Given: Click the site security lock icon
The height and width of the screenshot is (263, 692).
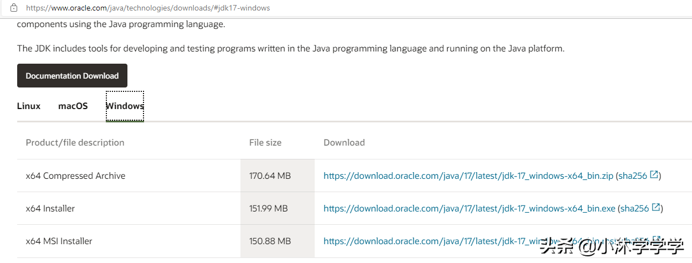Looking at the screenshot, I should point(14,8).
